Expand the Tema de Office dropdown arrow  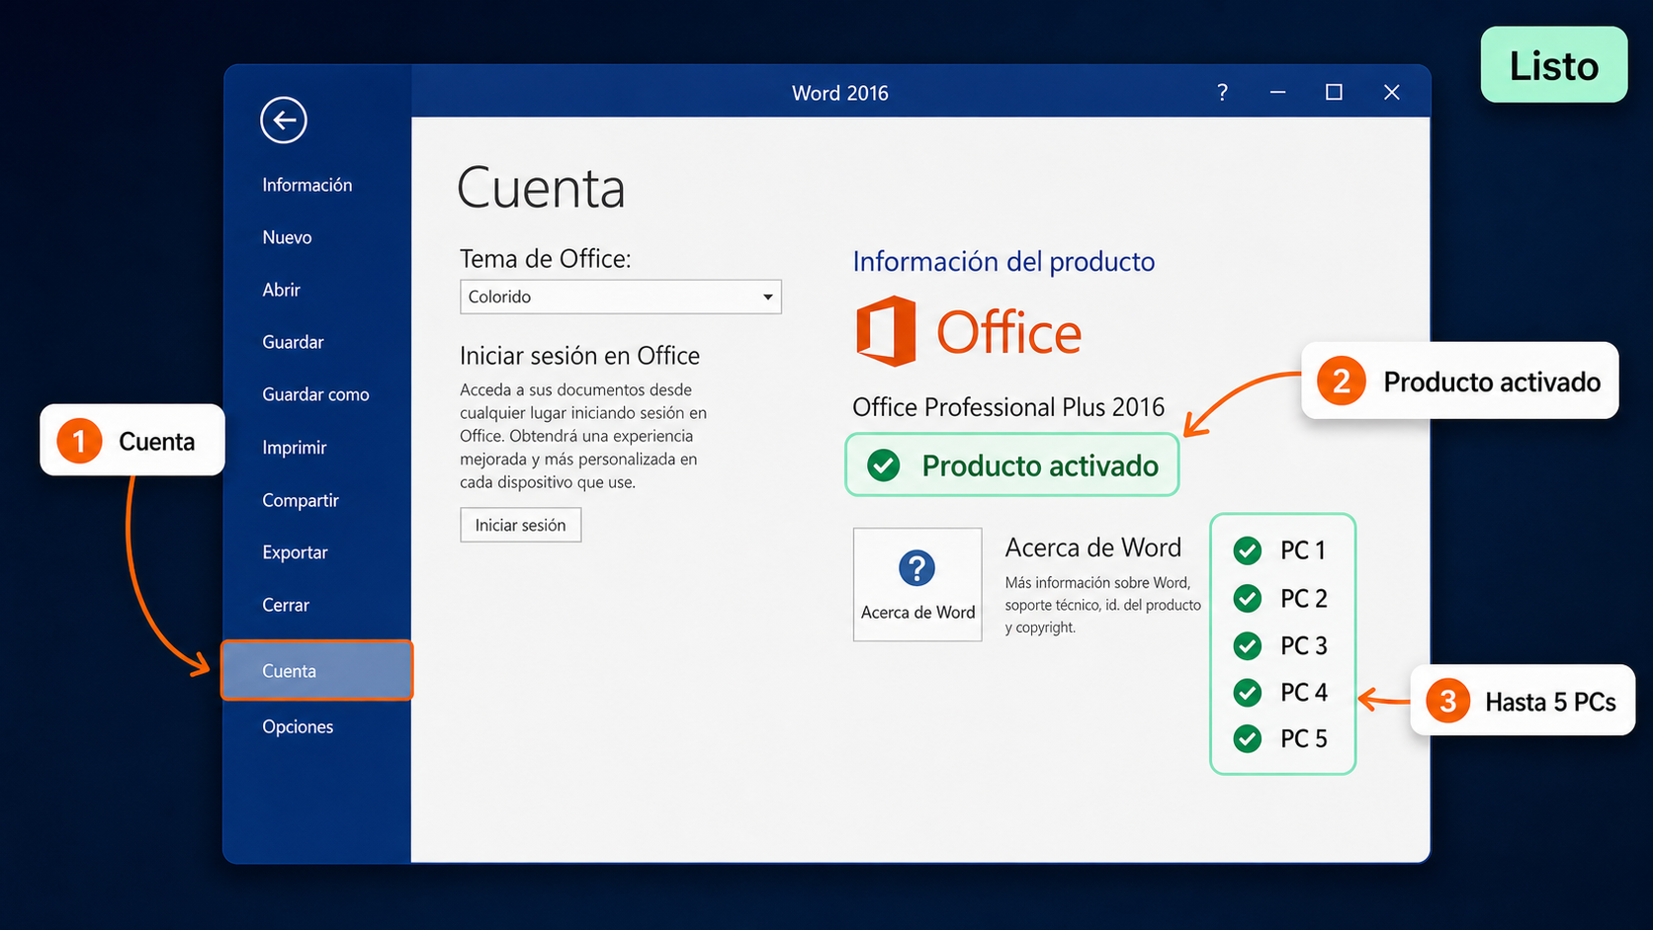click(x=767, y=297)
